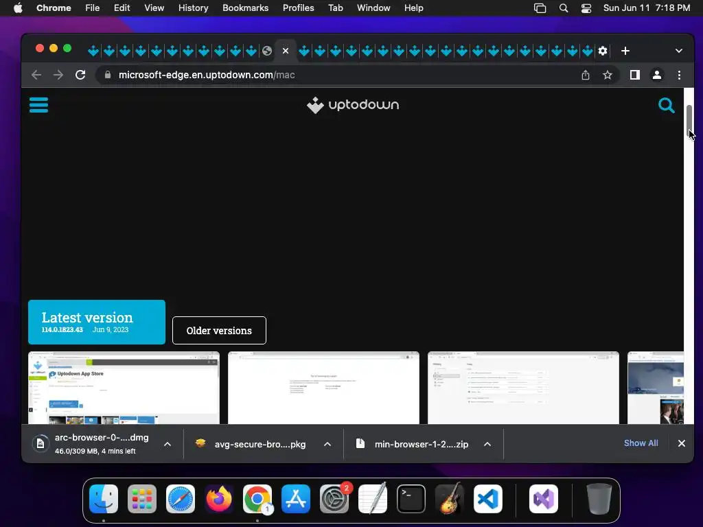Viewport: 703px width, 527px height.
Task: Close the active tab
Action: pyautogui.click(x=285, y=51)
